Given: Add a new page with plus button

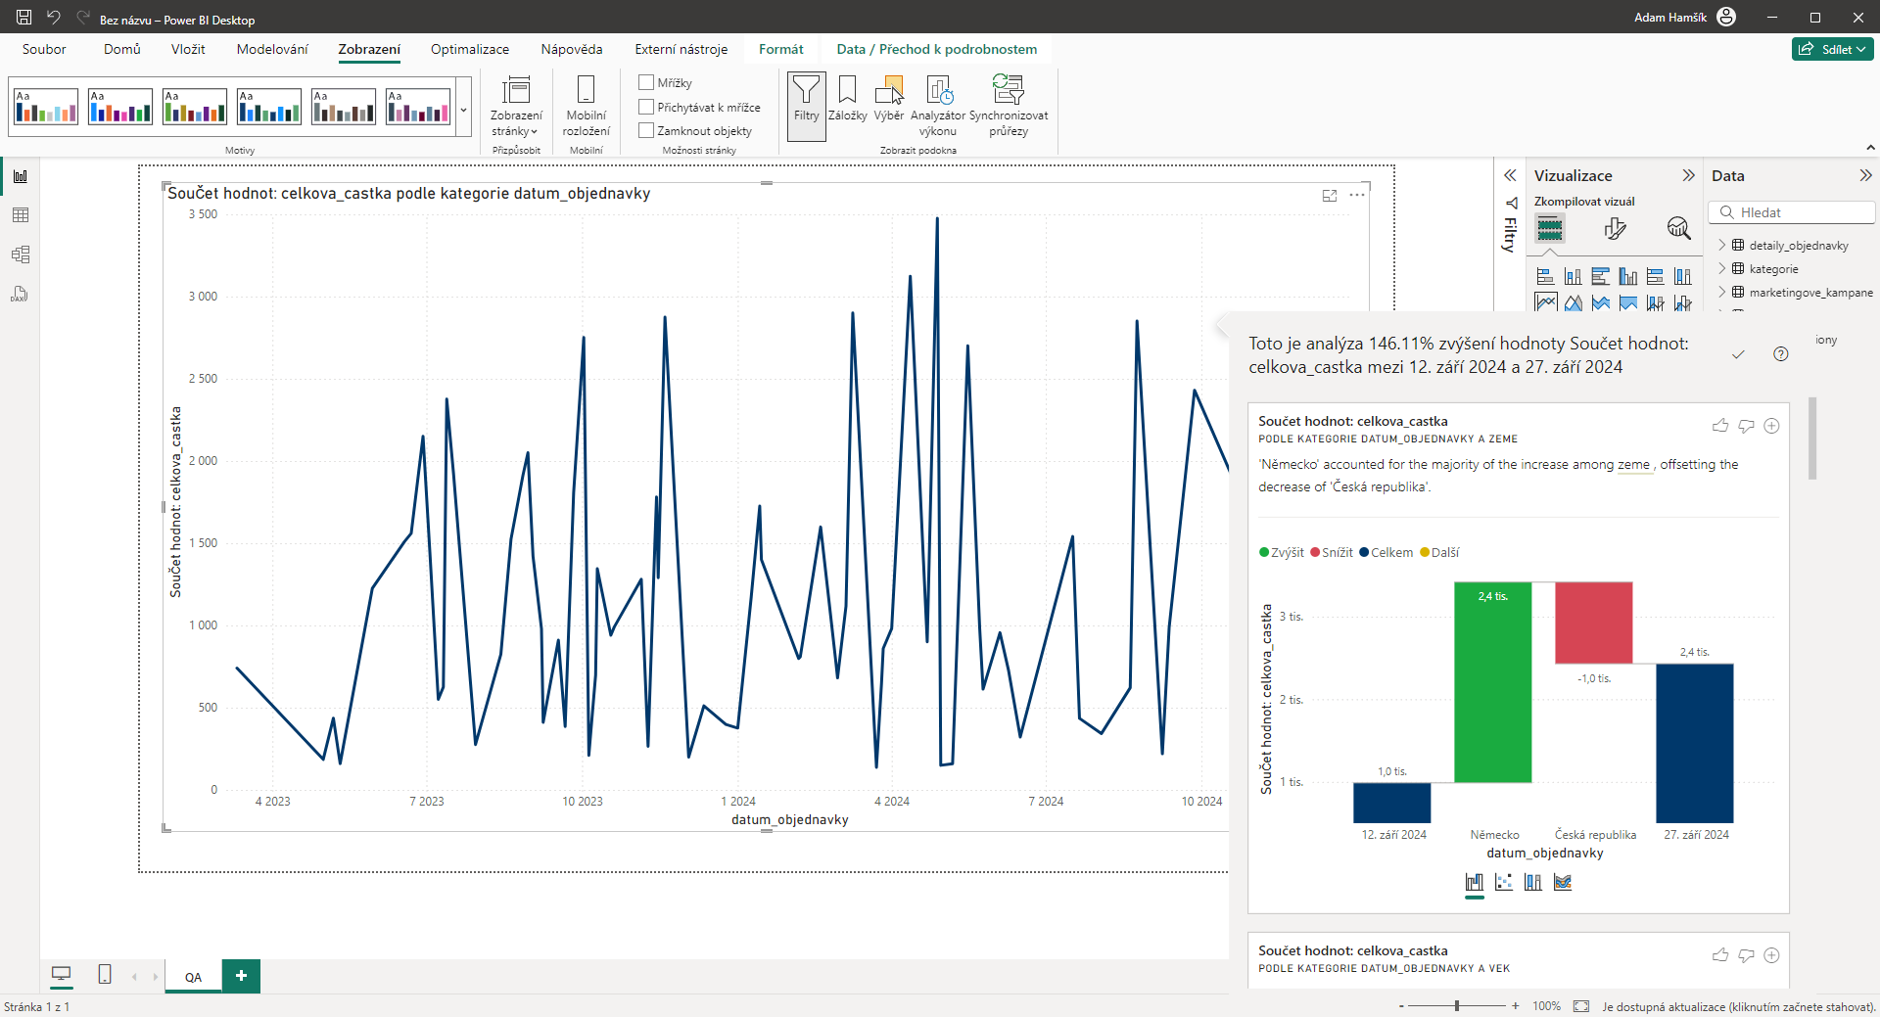Looking at the screenshot, I should (x=241, y=976).
